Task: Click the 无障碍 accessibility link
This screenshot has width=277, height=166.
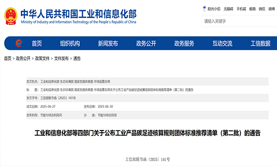Action: 229,9
